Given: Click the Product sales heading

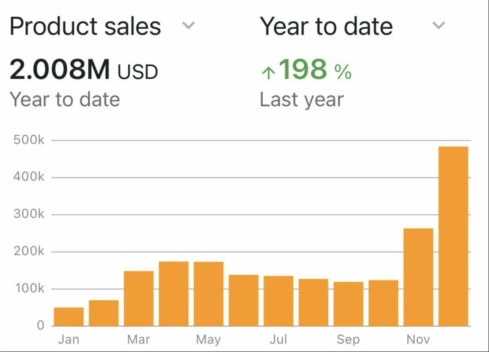Looking at the screenshot, I should coord(85,26).
